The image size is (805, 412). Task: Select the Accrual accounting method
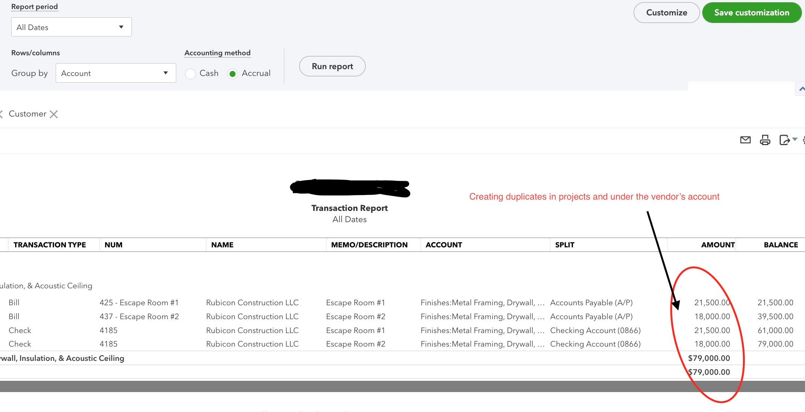click(x=233, y=74)
